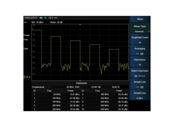Click the Harmonic table title

(82, 83)
